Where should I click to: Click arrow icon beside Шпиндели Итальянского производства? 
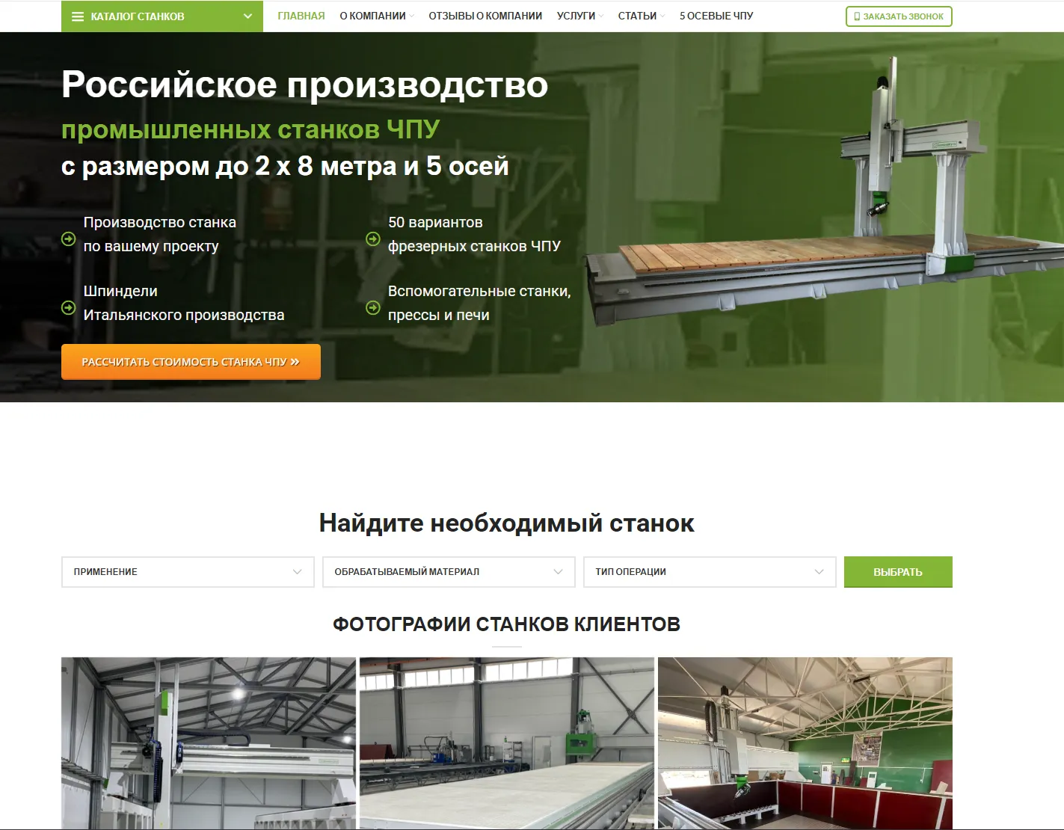tap(68, 308)
